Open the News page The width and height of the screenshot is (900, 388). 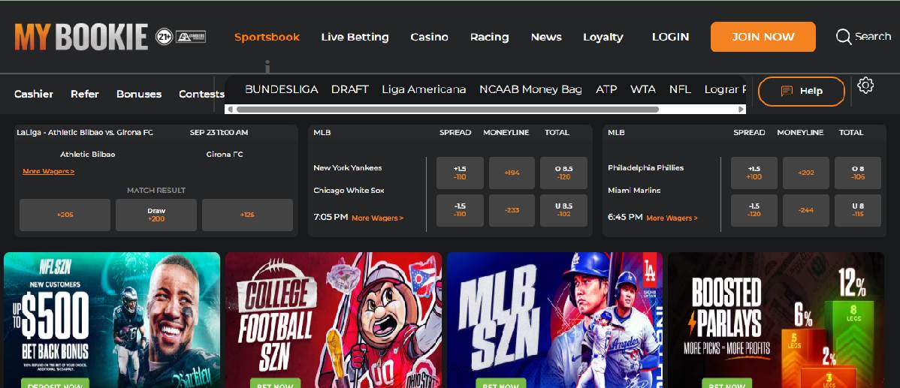(546, 37)
